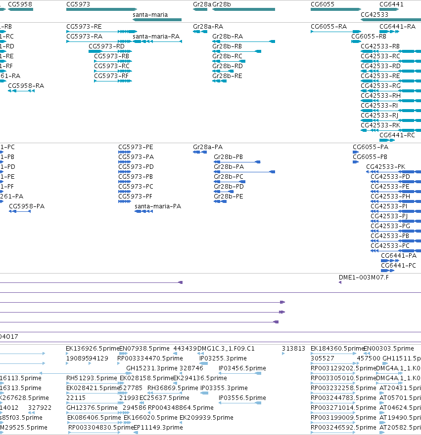Click the Gr28a gene label in top track
The image size is (421, 435).
click(202, 4)
